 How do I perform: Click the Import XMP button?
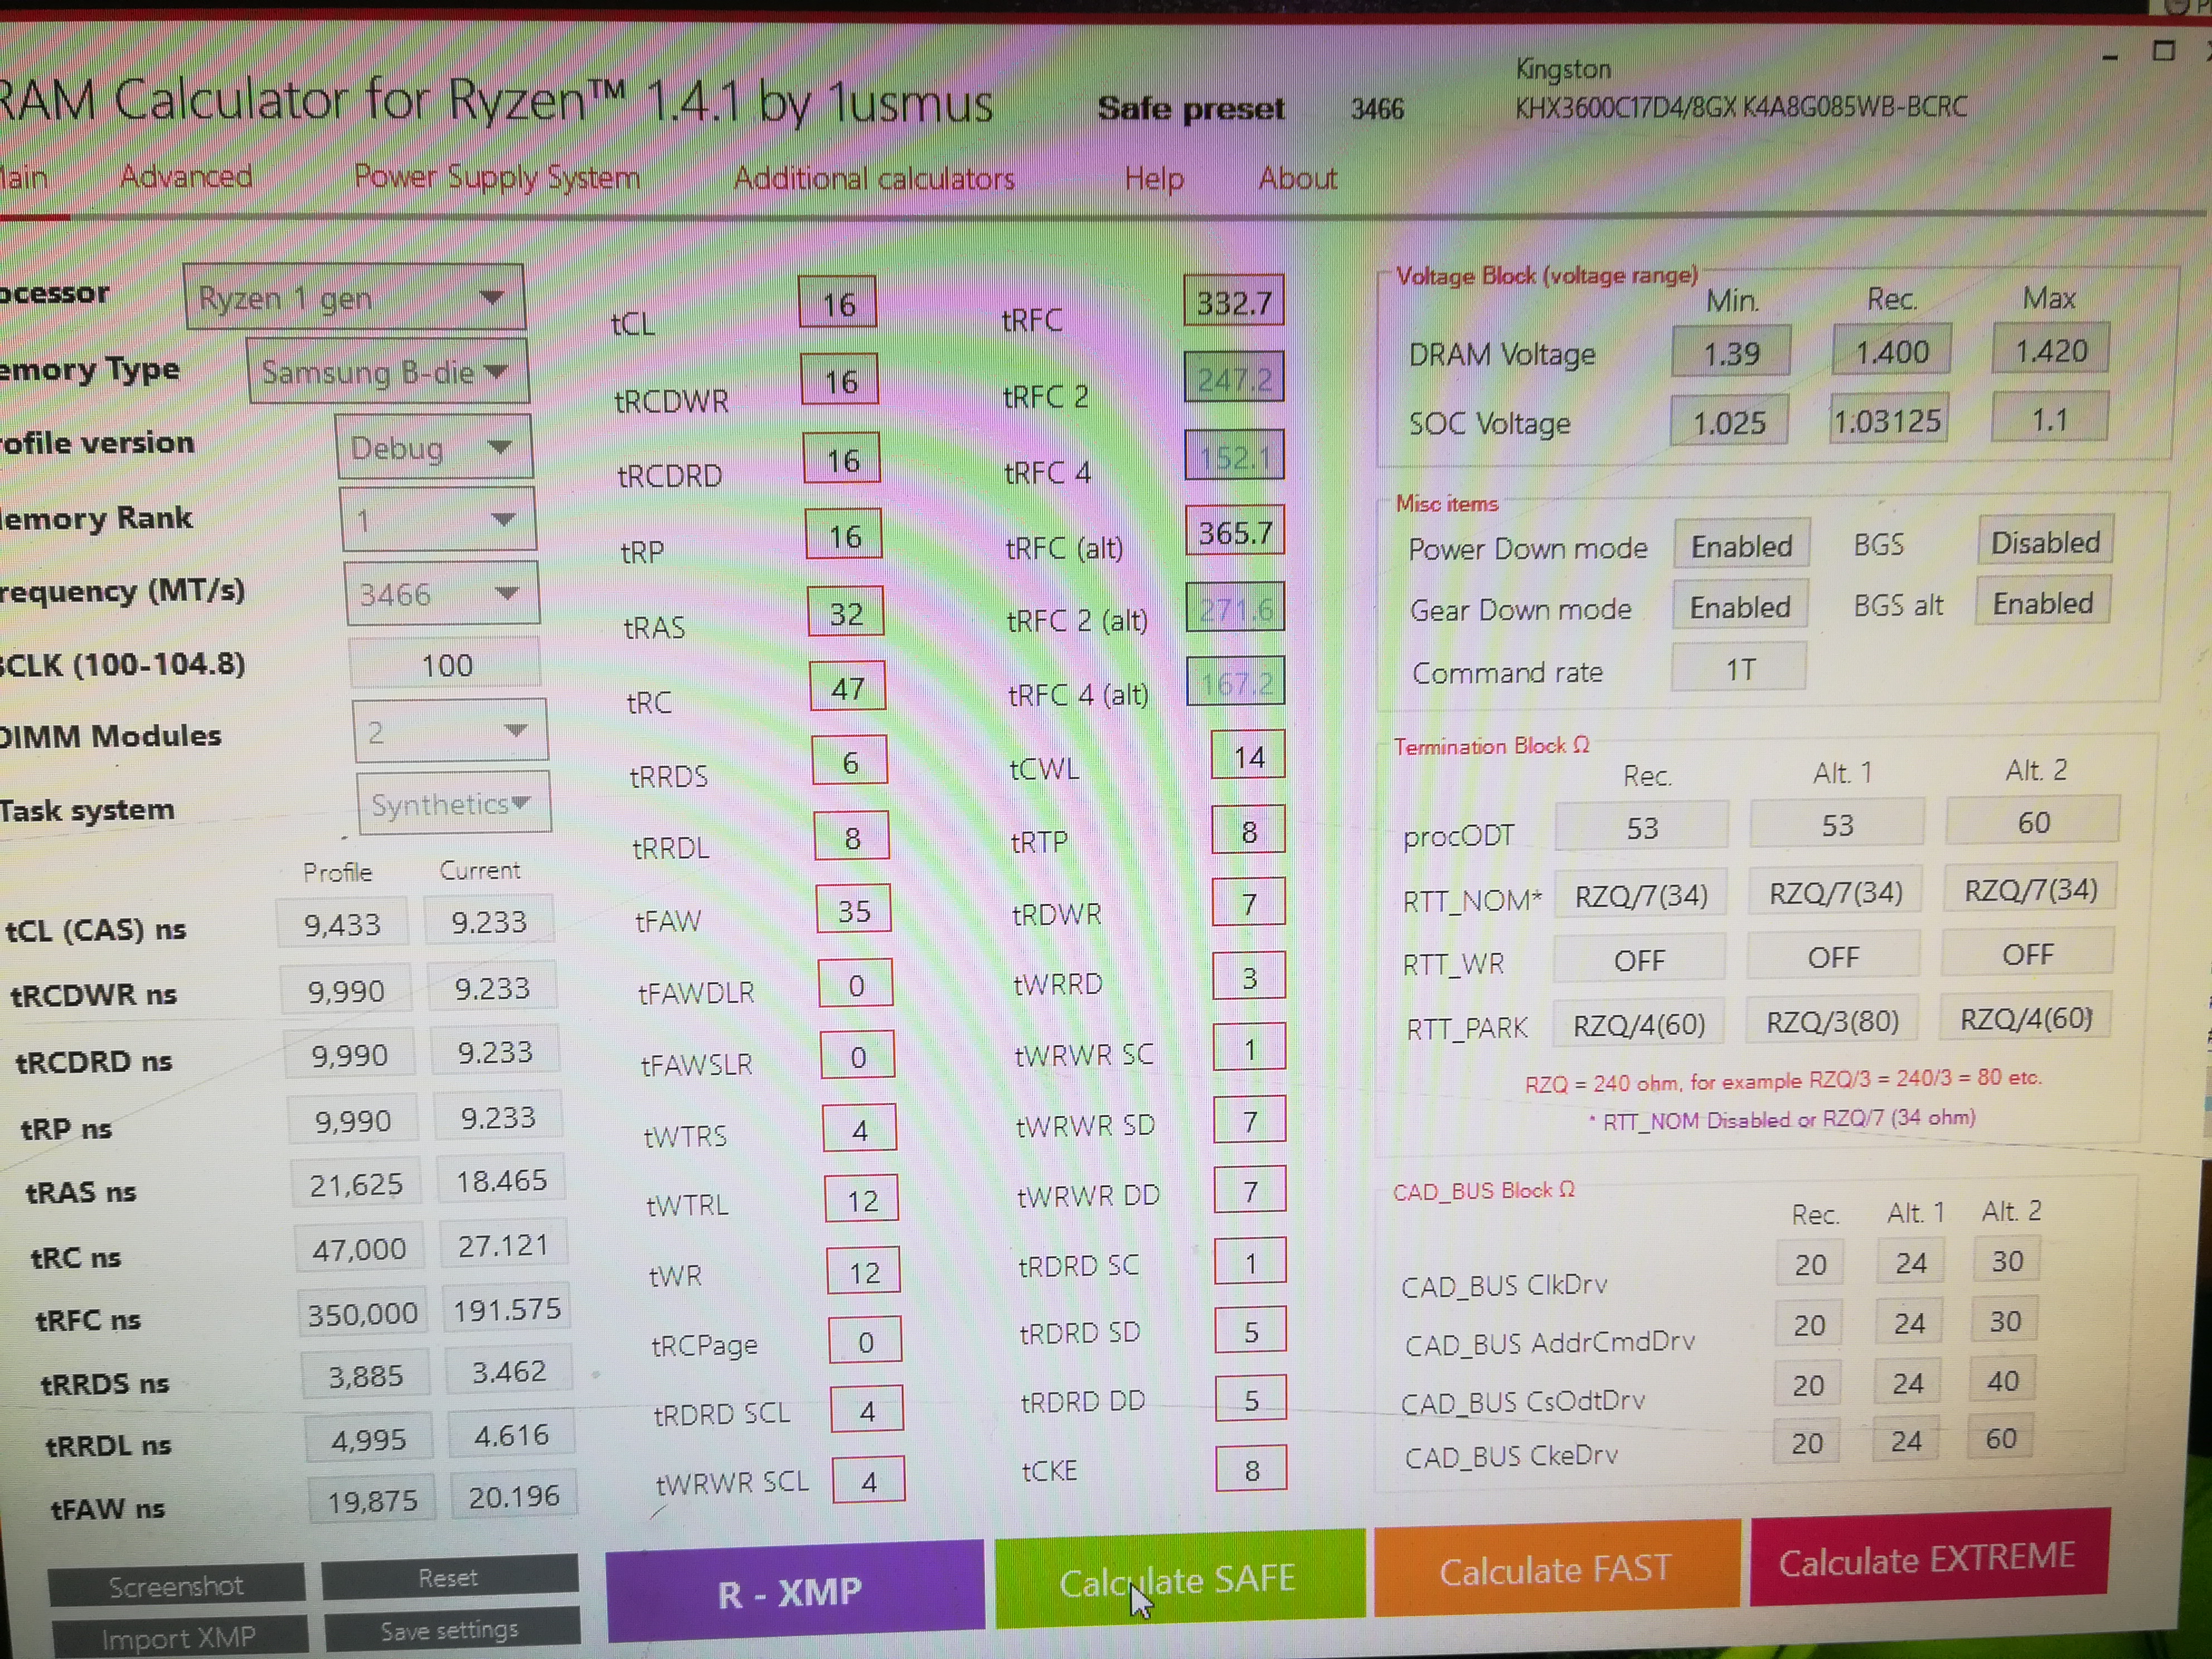[x=179, y=1637]
